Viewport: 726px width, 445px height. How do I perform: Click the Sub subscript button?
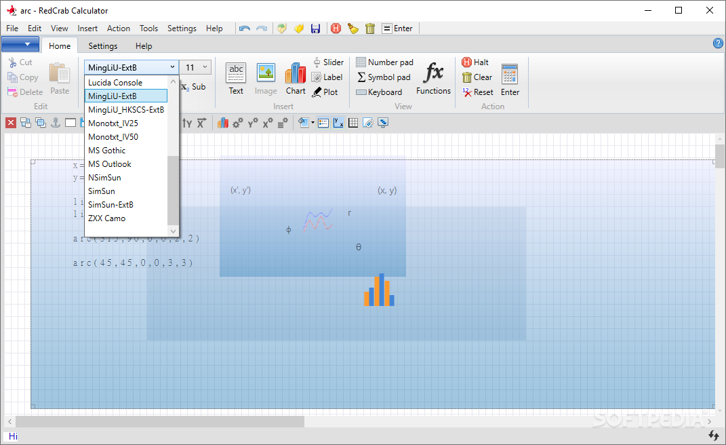194,87
